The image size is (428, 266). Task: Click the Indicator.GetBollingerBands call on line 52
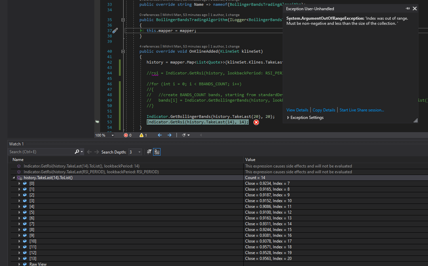tap(210, 117)
